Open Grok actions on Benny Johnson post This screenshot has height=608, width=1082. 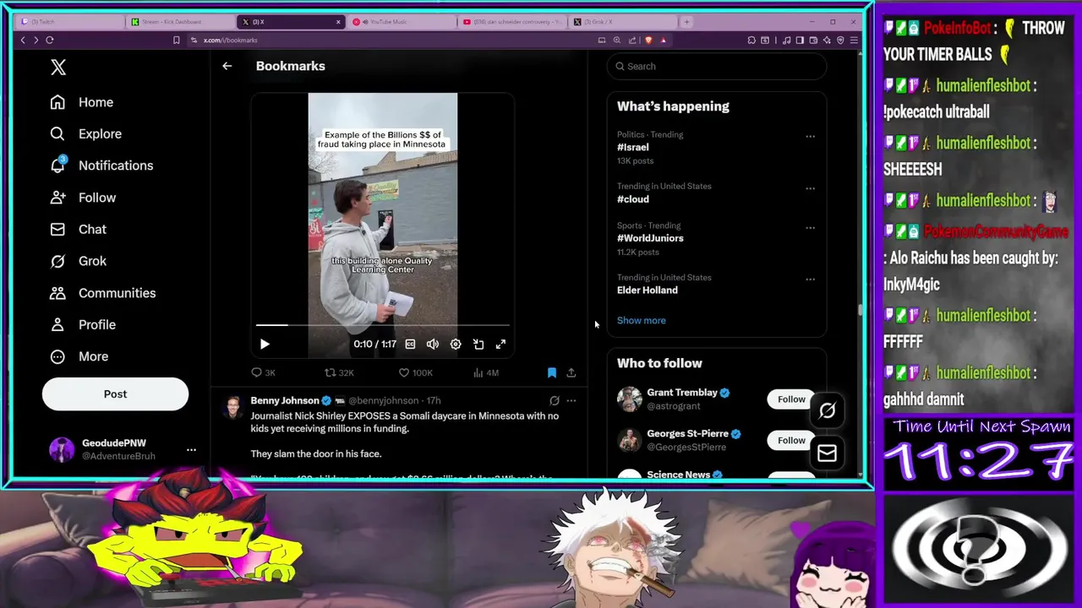(x=555, y=400)
